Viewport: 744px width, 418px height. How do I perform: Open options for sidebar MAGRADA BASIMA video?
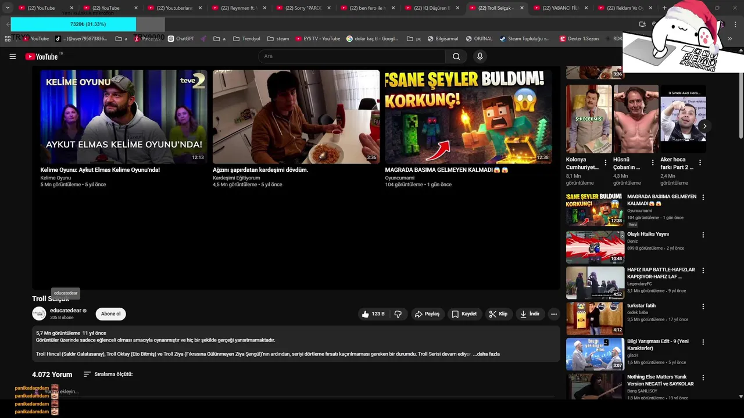click(x=703, y=197)
